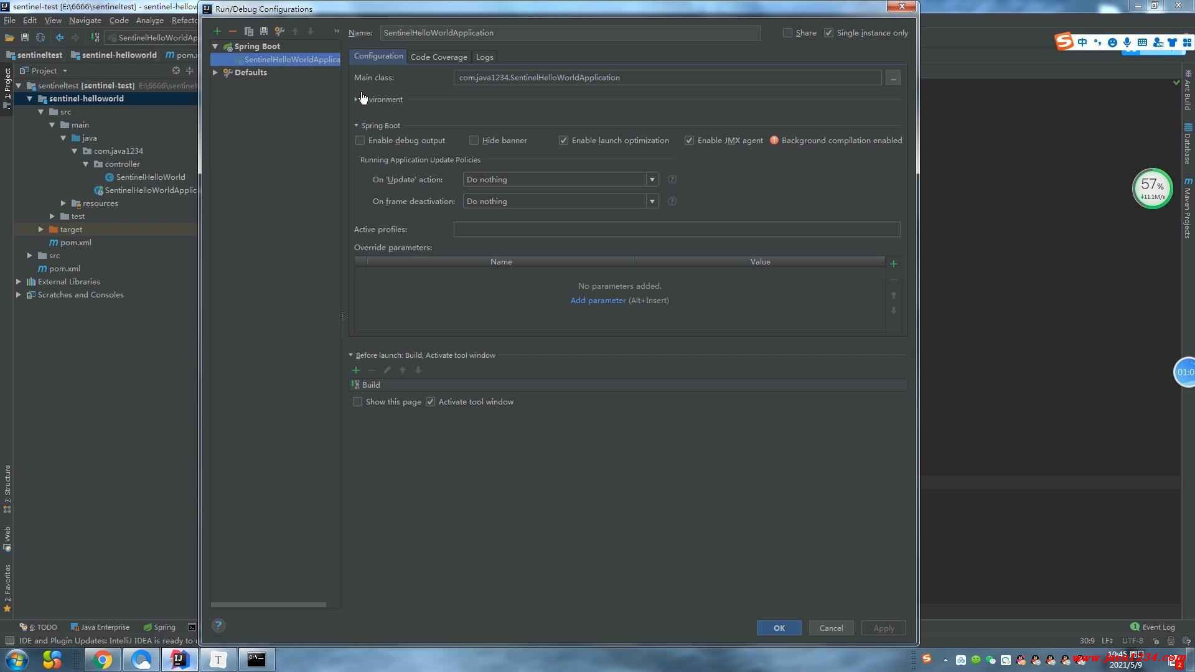This screenshot has width=1195, height=672.
Task: Click background compilation warning icon
Action: [x=774, y=141]
